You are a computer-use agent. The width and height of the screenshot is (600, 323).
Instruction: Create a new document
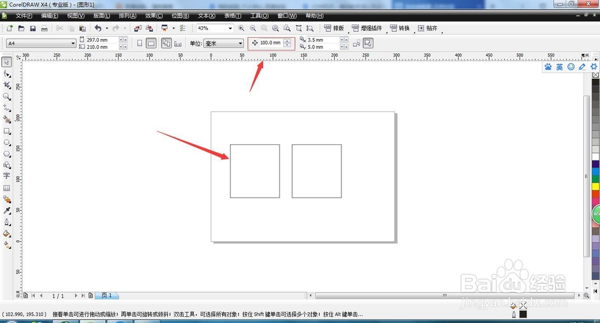point(10,28)
